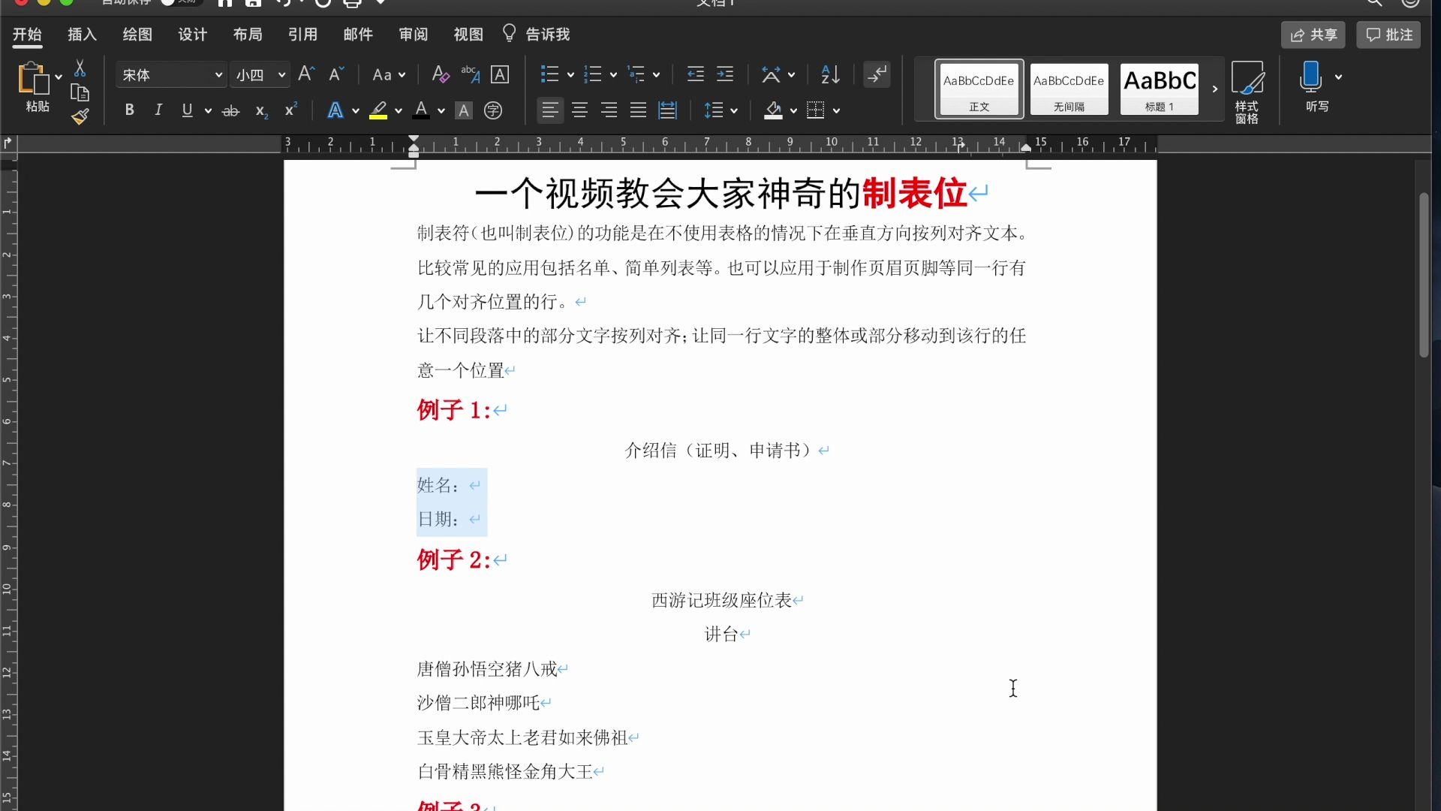
Task: Open the Mailings tab
Action: (358, 35)
